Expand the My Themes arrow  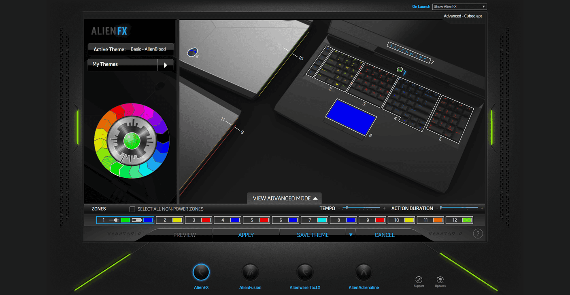tap(165, 65)
